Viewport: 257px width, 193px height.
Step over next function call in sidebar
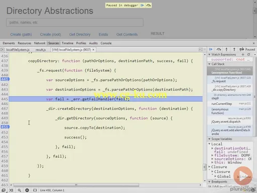point(219,49)
